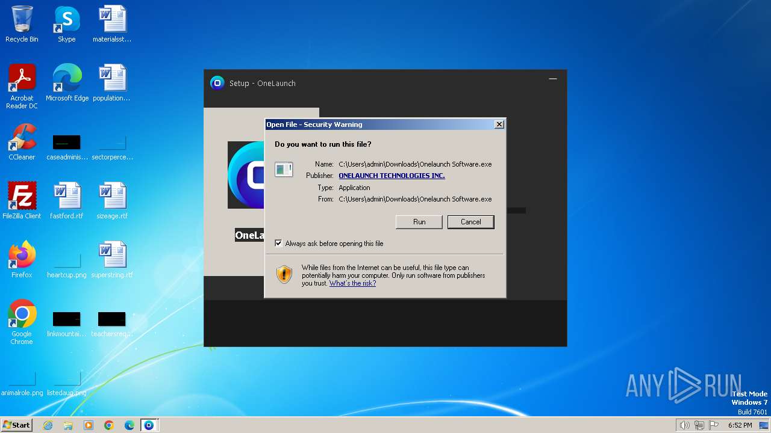Click the security shield warning icon

pyautogui.click(x=284, y=274)
